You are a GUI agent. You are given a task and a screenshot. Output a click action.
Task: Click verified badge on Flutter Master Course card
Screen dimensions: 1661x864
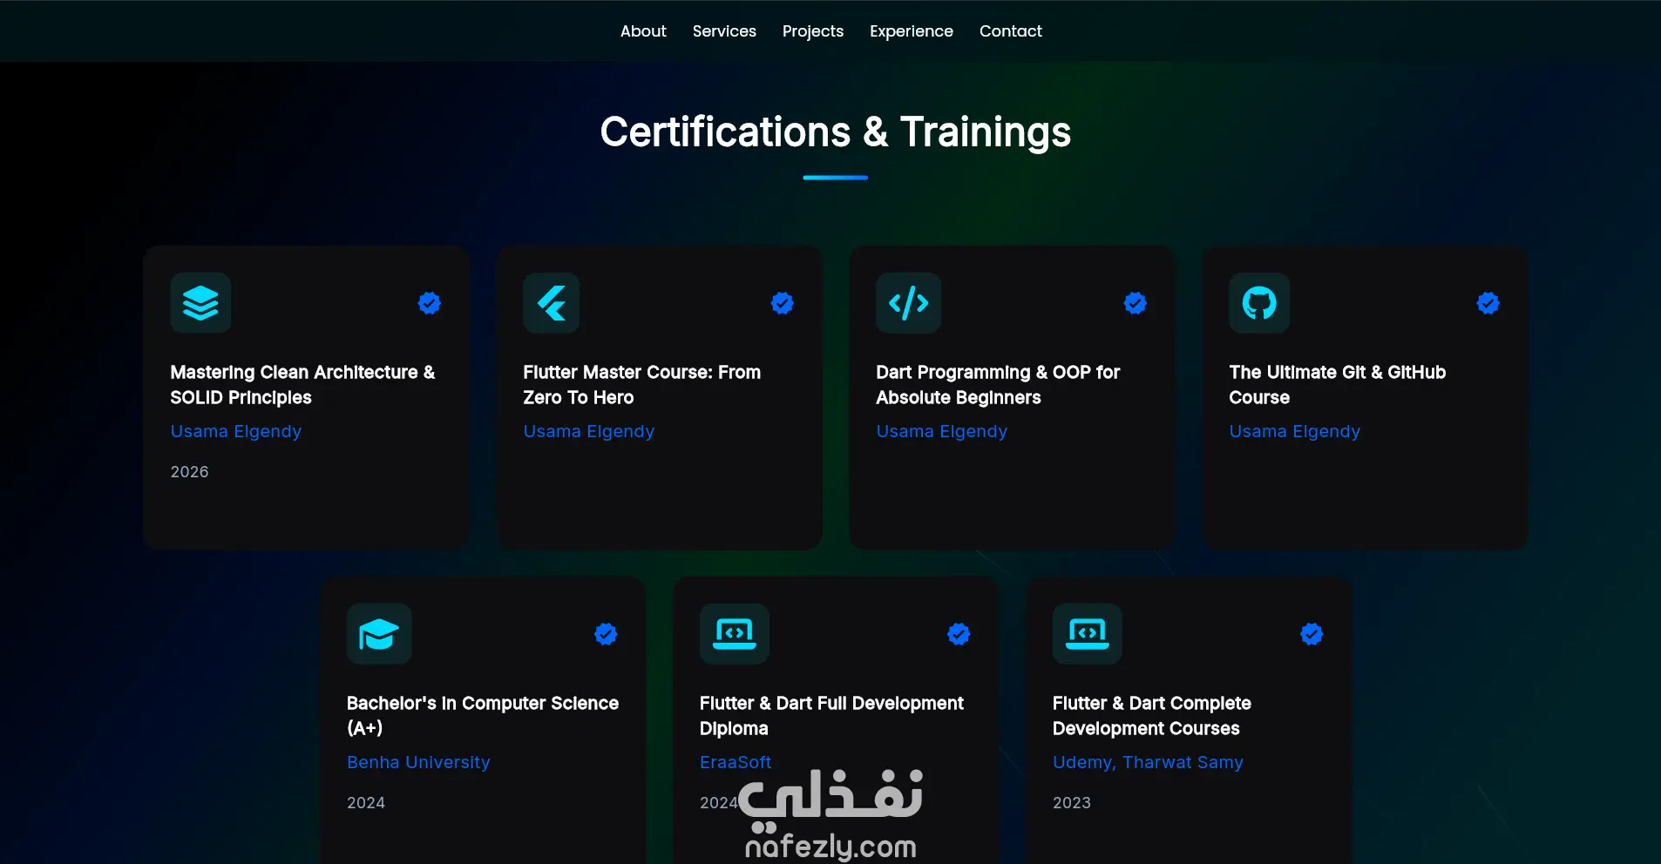pyautogui.click(x=783, y=303)
